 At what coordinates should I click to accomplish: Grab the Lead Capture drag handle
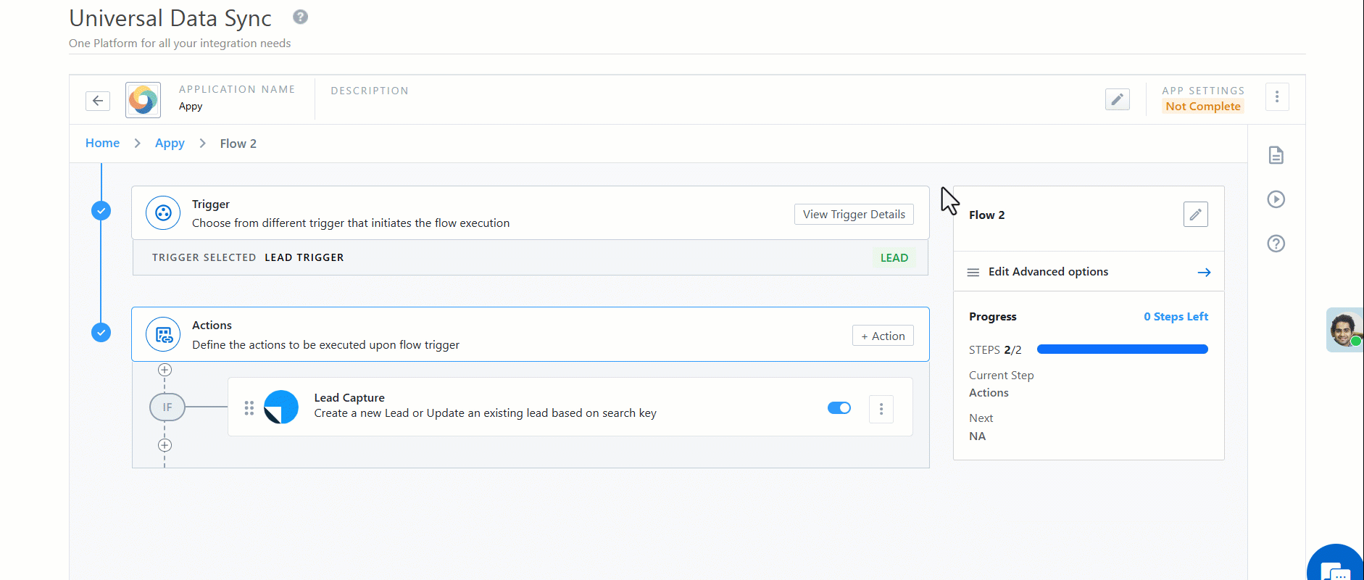[249, 408]
